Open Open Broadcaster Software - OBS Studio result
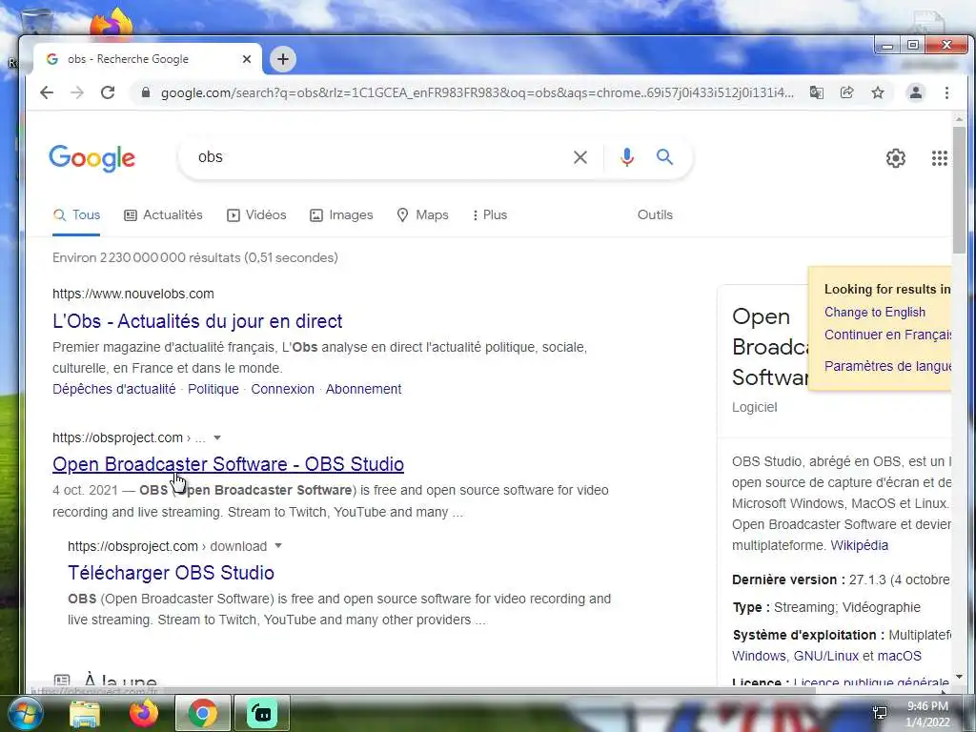The height and width of the screenshot is (732, 976). pos(229,464)
